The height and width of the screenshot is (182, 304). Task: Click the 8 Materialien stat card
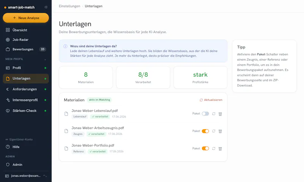(x=86, y=78)
